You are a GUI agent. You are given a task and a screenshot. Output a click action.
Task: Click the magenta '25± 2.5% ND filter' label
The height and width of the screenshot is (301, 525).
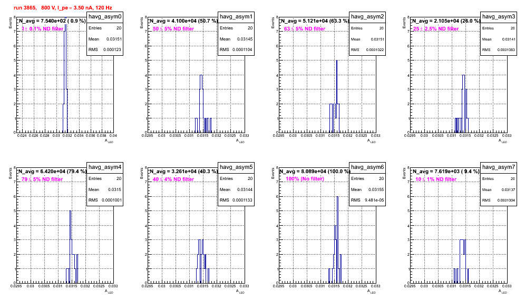[436, 29]
